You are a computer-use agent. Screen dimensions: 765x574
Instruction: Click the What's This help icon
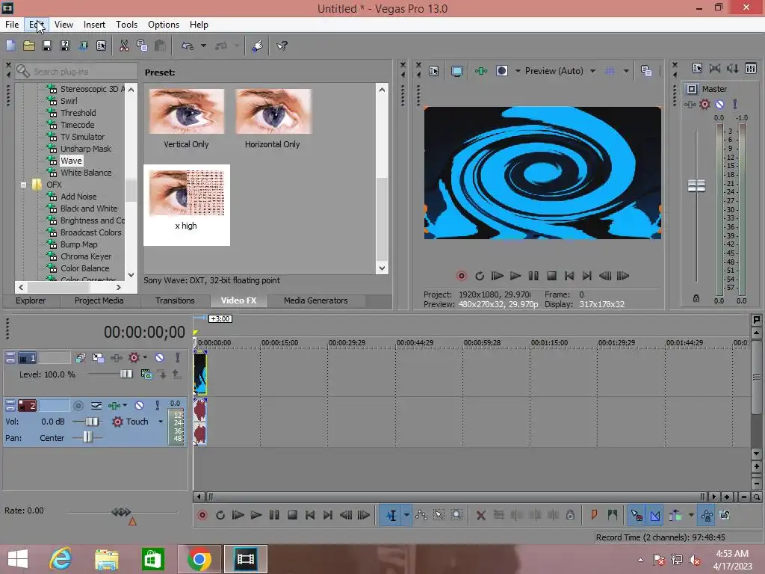(282, 46)
